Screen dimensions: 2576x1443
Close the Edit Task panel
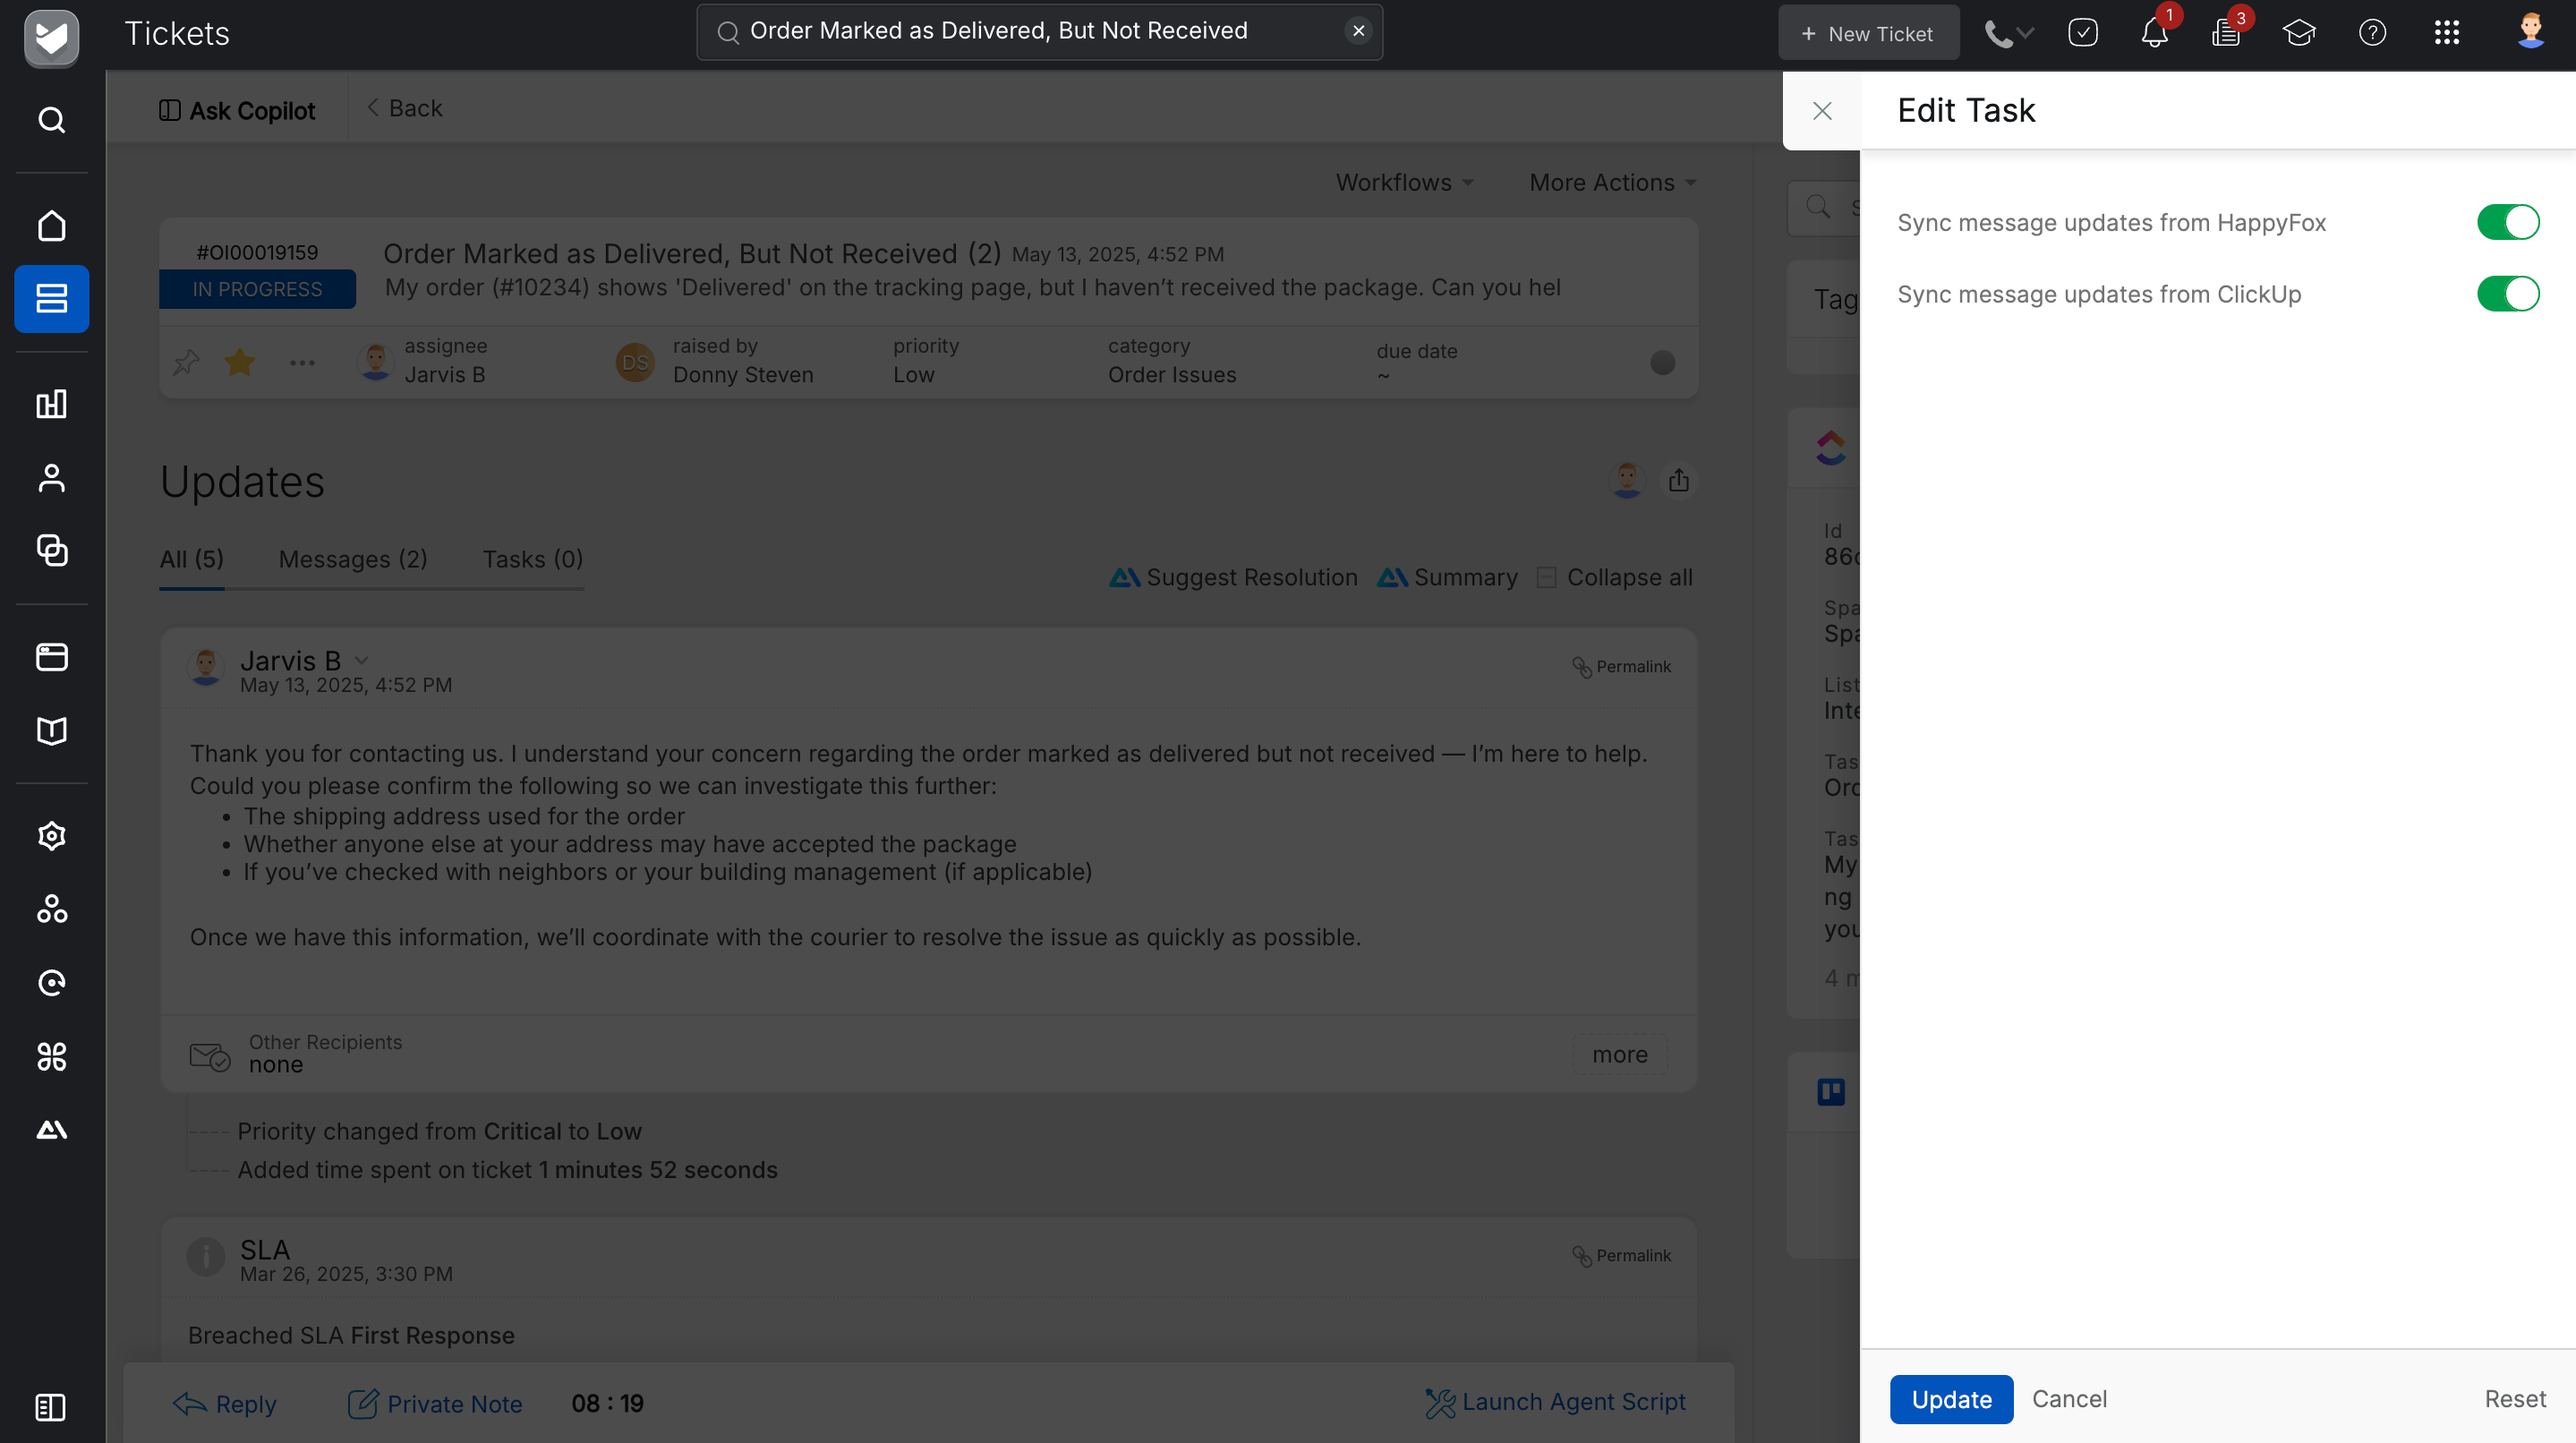[x=1822, y=111]
